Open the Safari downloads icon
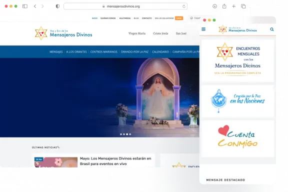This screenshot has height=192, width=288. 214,6
